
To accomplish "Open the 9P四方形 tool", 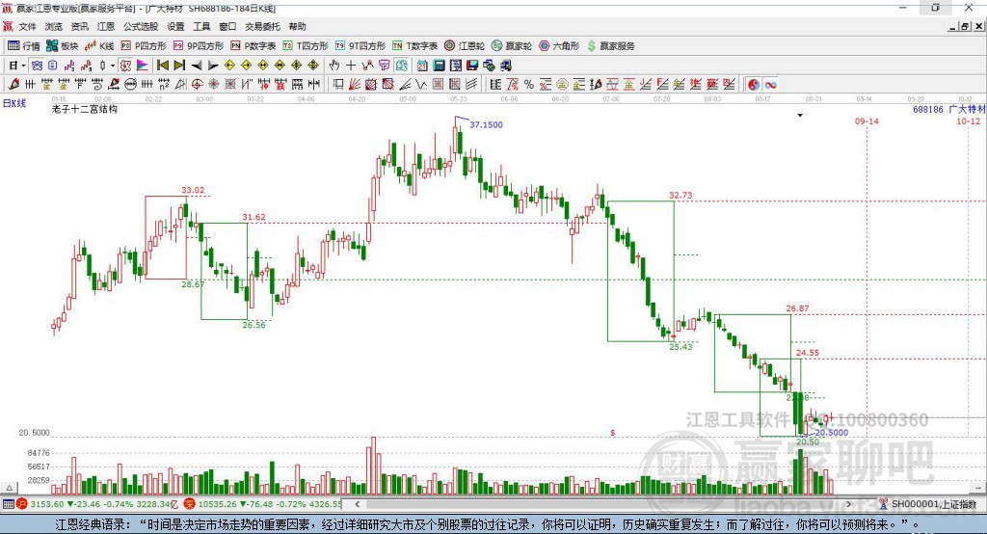I will [x=199, y=46].
